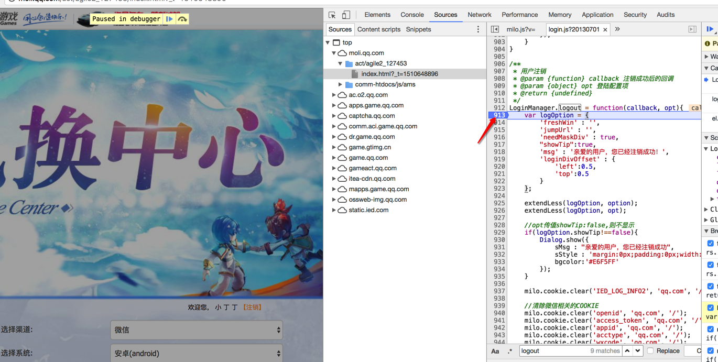Expand the ac.o2.qq.com domain
This screenshot has height=362, width=718.
tap(334, 95)
